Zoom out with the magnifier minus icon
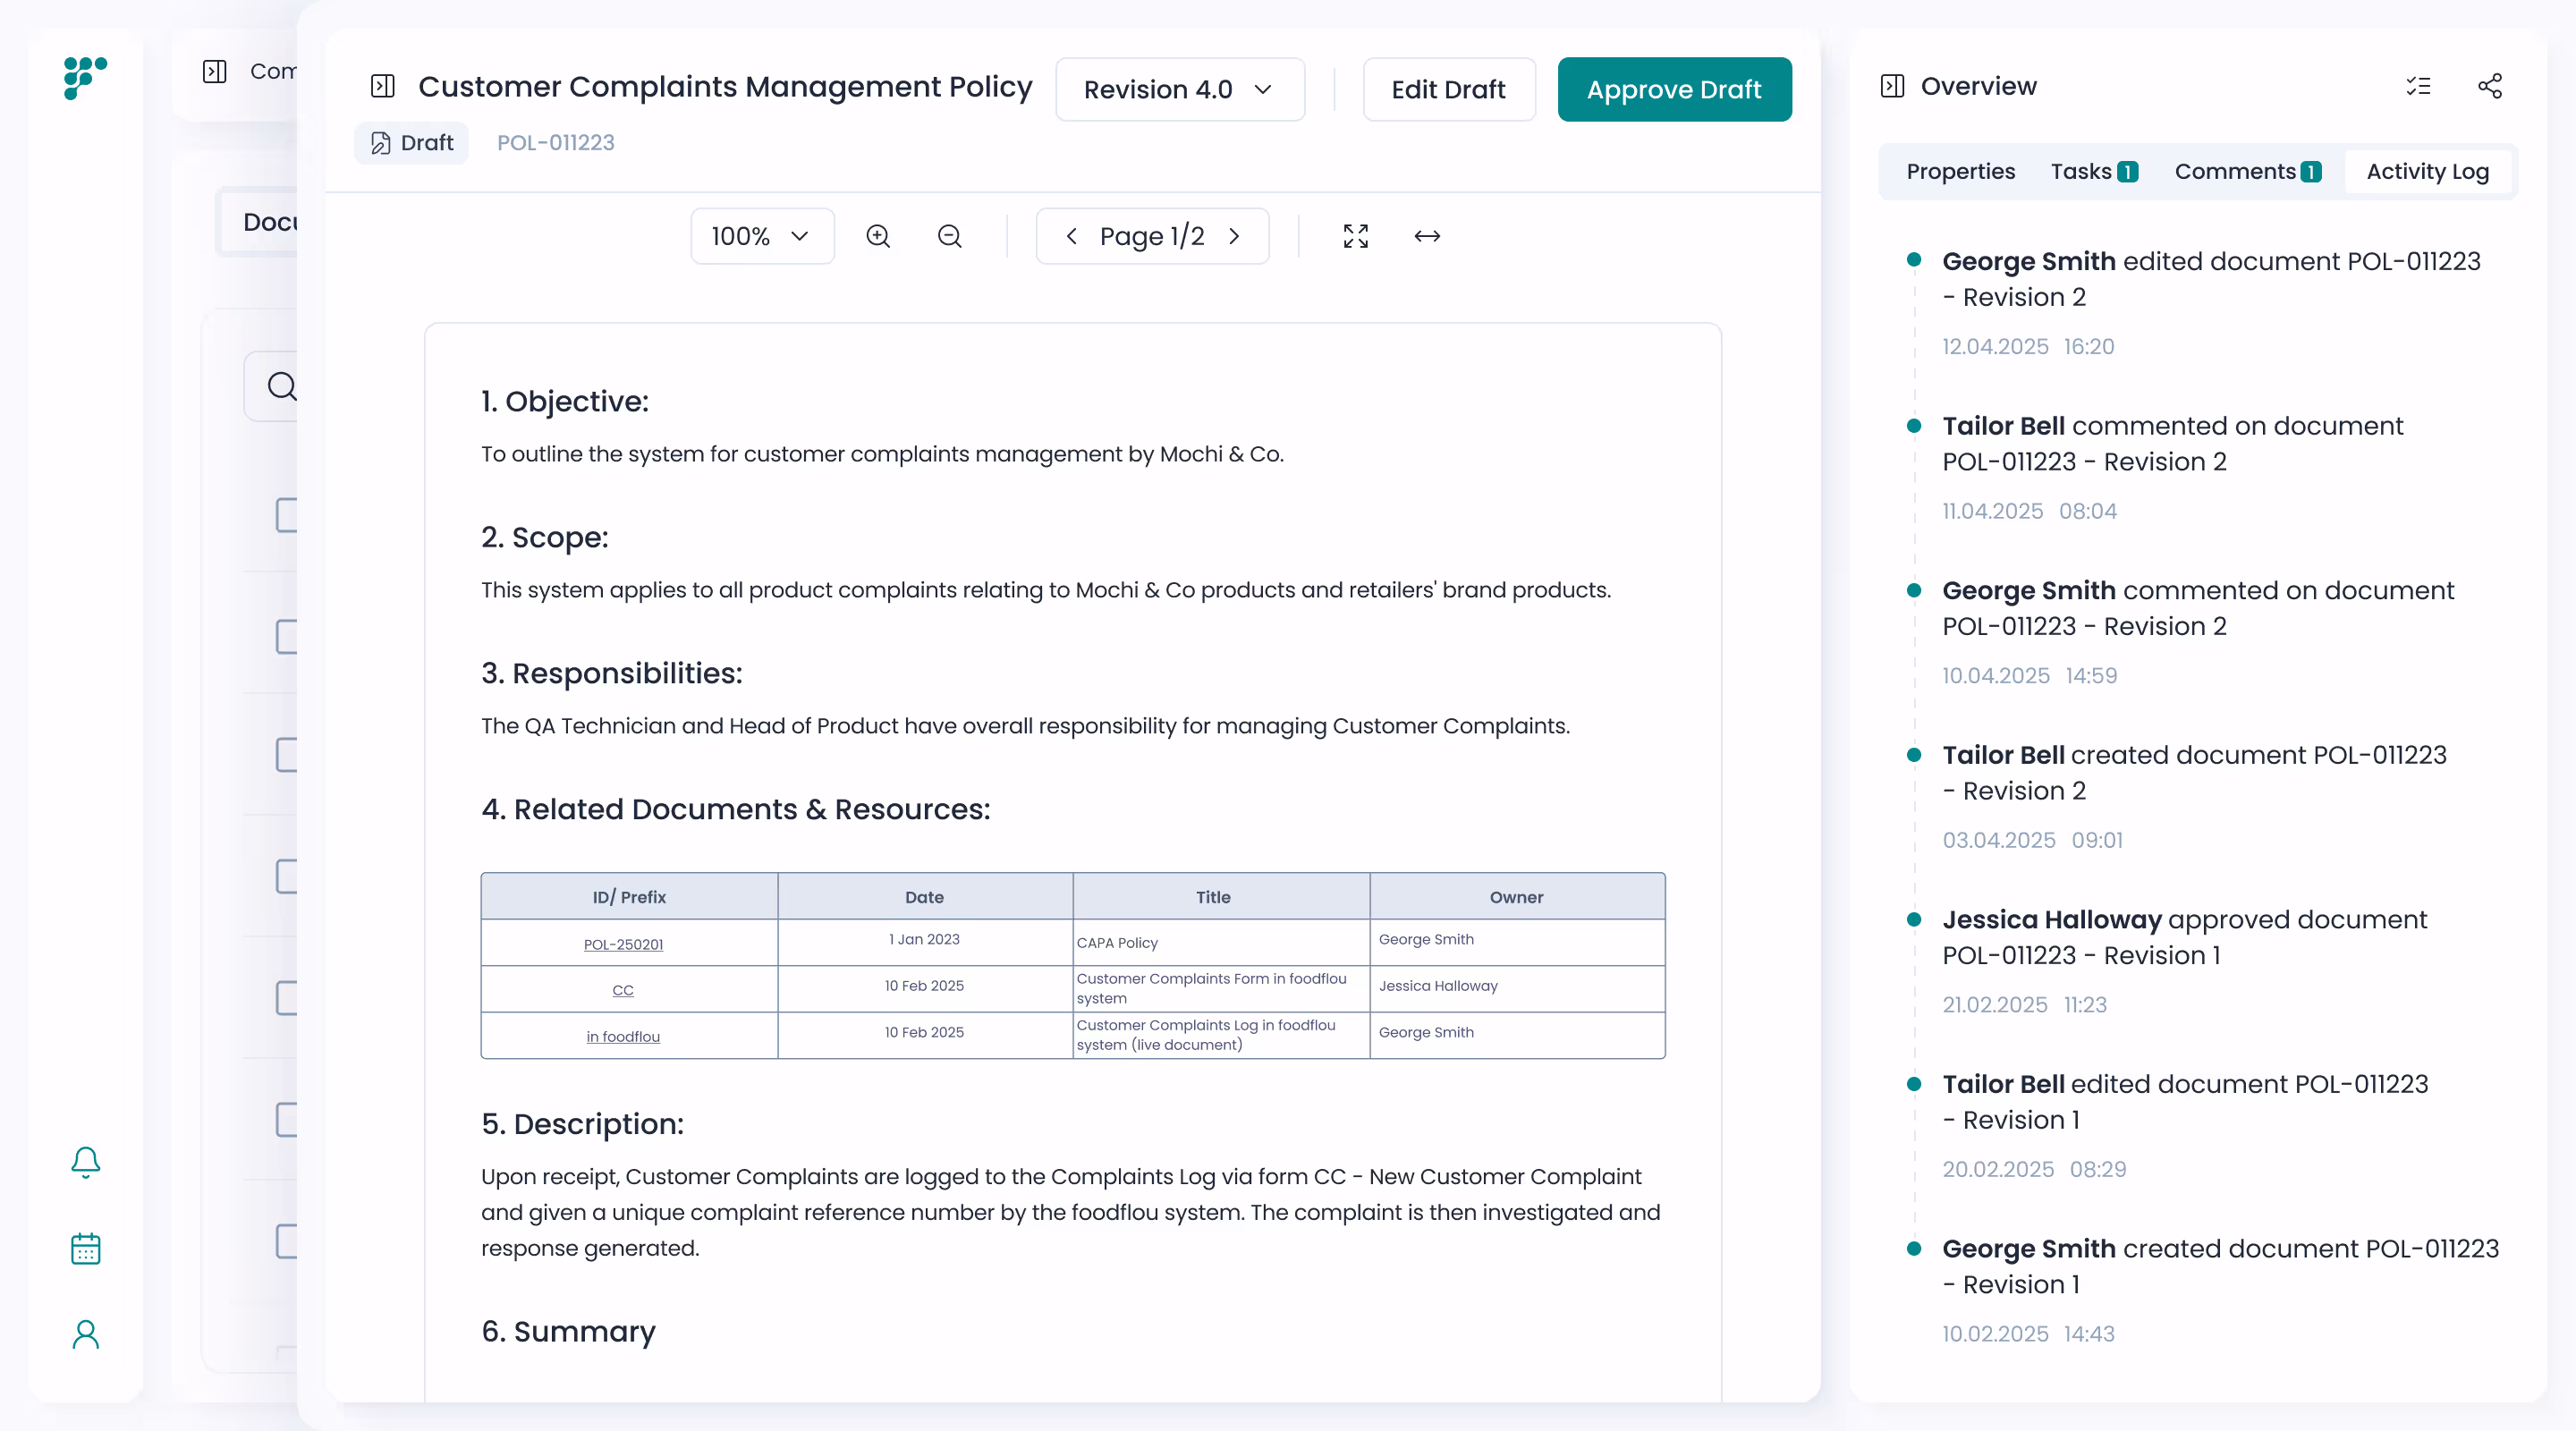The image size is (2576, 1431). coord(950,236)
